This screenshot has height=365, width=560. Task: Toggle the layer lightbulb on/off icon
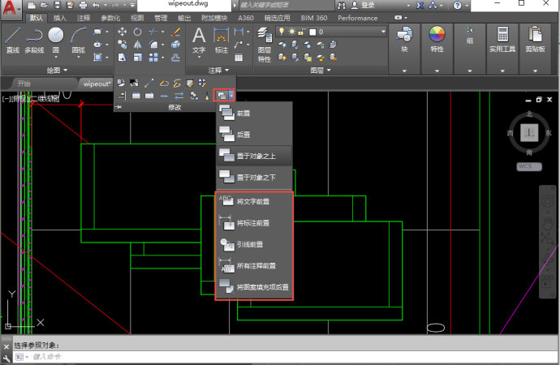pos(282,32)
